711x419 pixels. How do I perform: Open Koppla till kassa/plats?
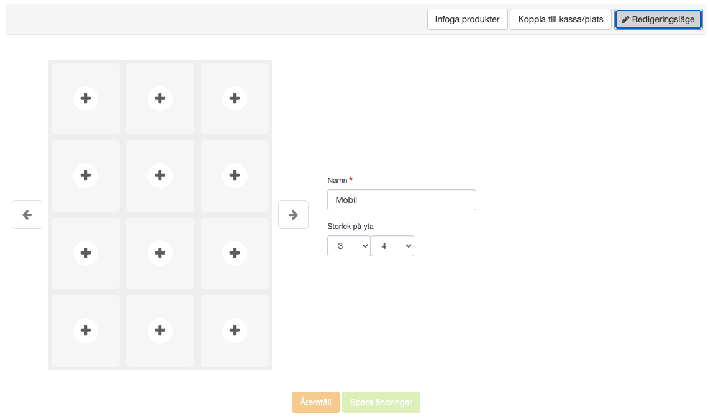[x=561, y=19]
